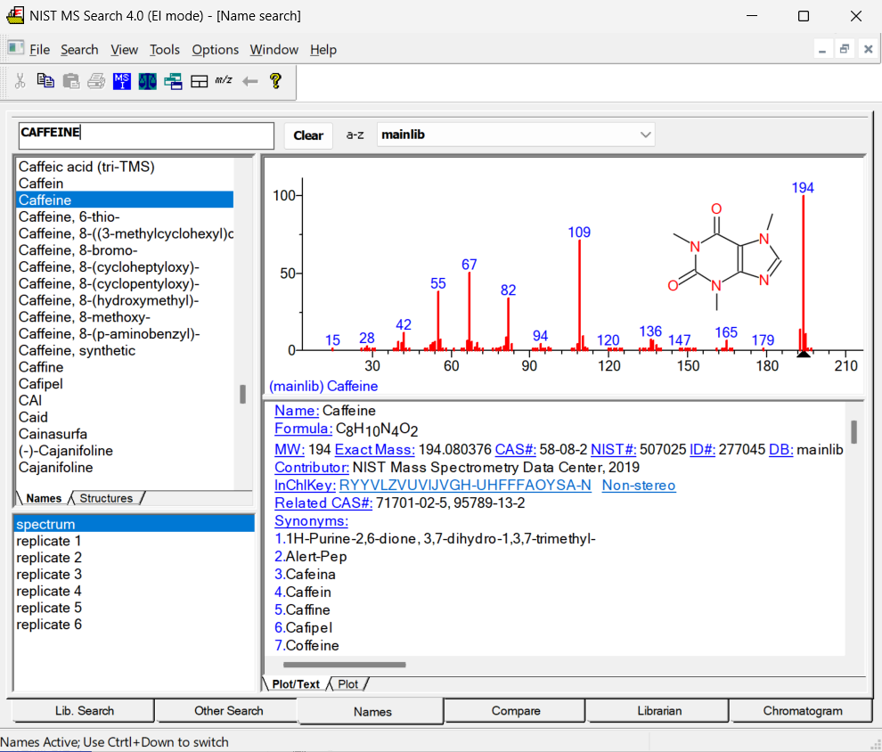Open the Lib. Search tab
Image resolution: width=882 pixels, height=752 pixels.
[x=85, y=711]
